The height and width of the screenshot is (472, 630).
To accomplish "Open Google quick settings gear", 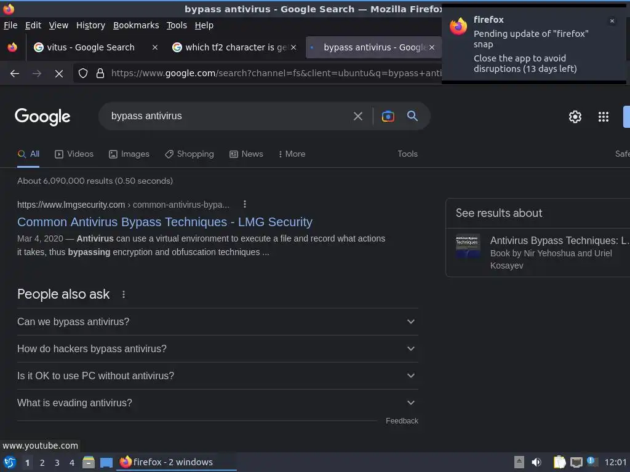I will point(575,117).
